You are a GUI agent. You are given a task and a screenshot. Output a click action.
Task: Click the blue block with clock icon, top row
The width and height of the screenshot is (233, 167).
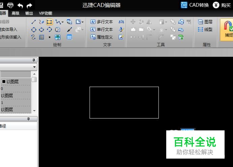[181, 22]
